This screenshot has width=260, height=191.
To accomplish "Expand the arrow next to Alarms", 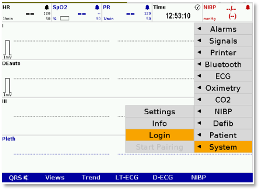I will tap(199, 29).
